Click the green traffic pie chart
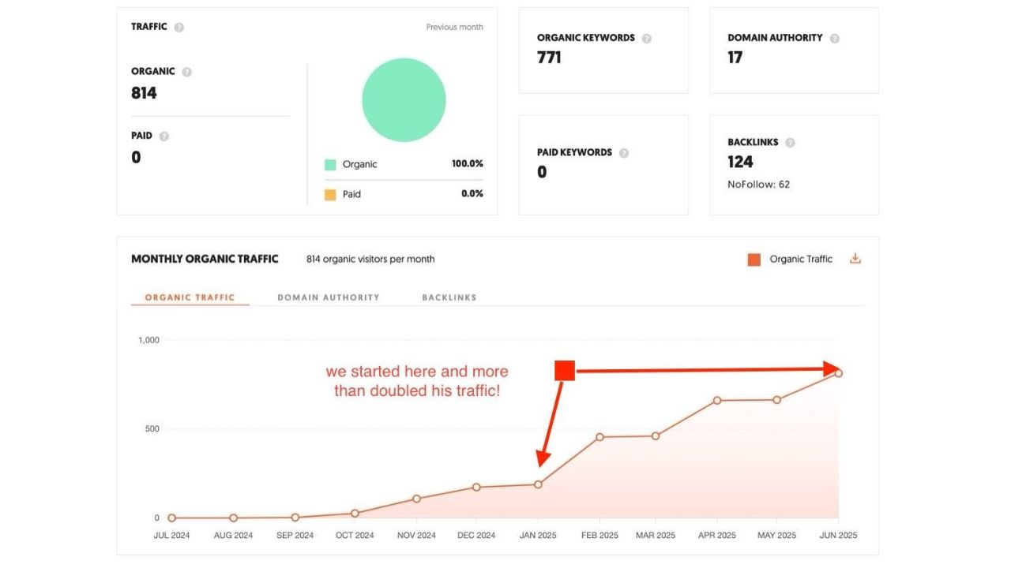Viewport: 1011px width, 568px height. point(404,100)
